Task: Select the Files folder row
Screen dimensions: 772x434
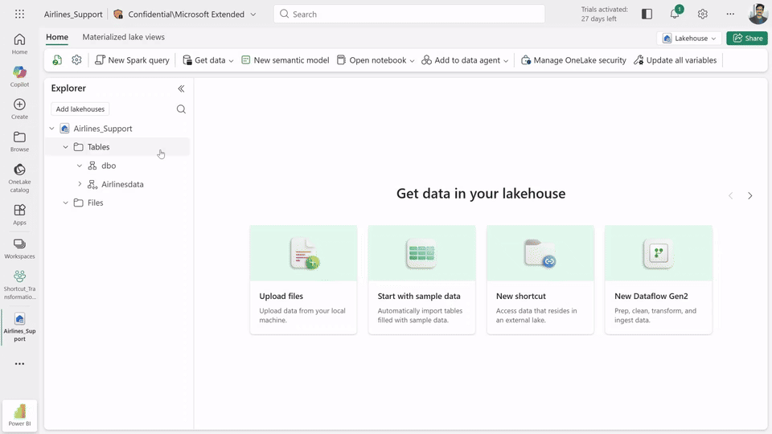Action: click(x=117, y=203)
